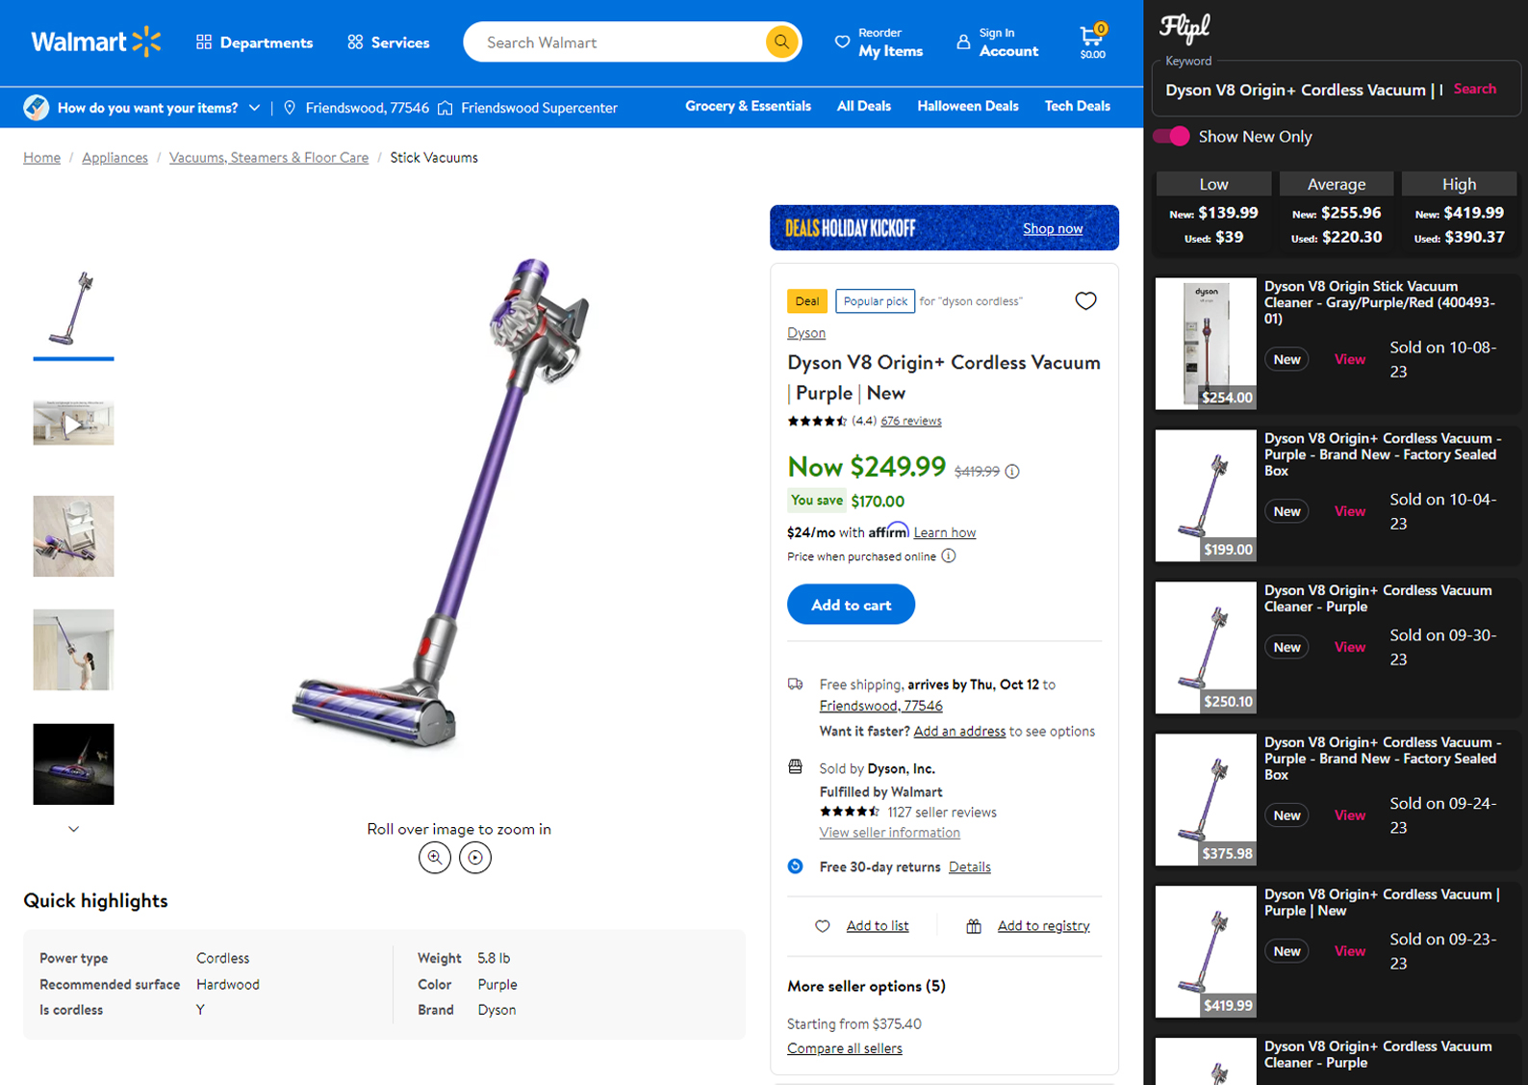Open the Departments menu
1528x1085 pixels.
[254, 42]
